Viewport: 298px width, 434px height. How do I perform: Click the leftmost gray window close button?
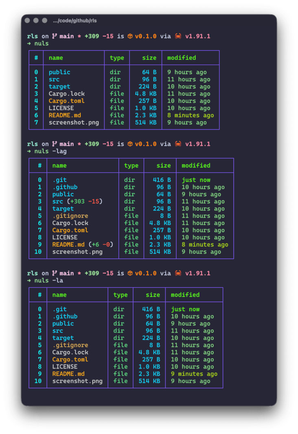[27, 20]
